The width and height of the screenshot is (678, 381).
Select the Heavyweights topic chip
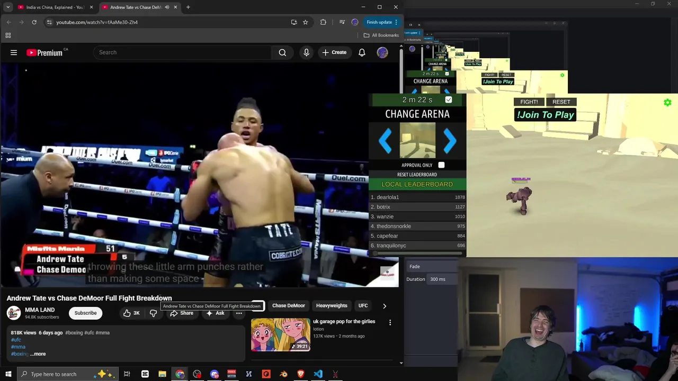[x=332, y=306]
